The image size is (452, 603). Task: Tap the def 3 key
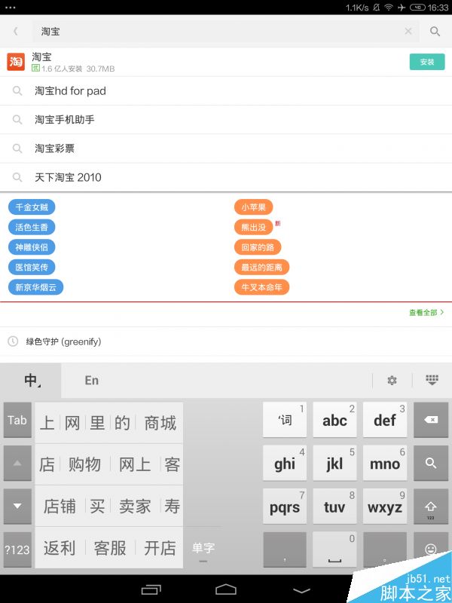[385, 420]
